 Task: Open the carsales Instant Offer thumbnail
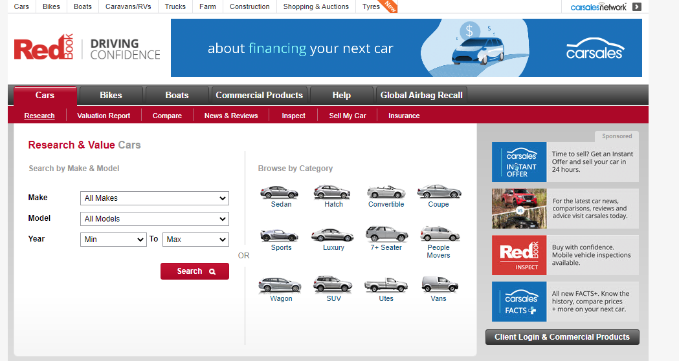tap(519, 162)
